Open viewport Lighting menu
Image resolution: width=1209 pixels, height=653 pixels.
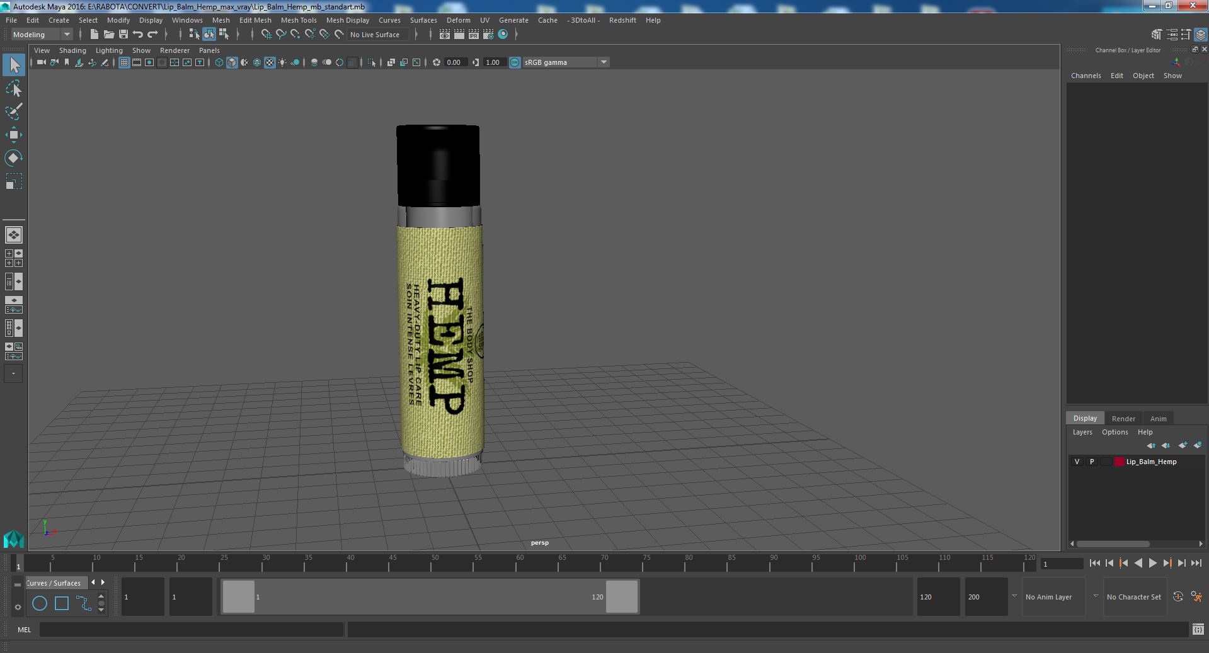tap(109, 50)
